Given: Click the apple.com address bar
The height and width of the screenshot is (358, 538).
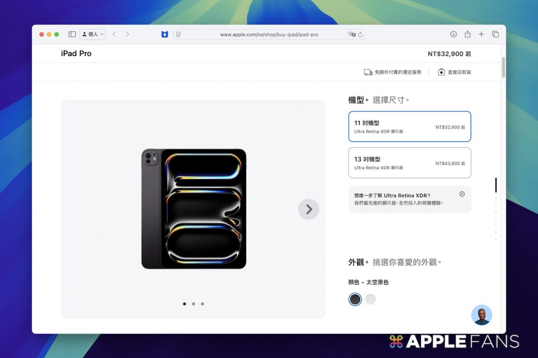Looking at the screenshot, I should (x=269, y=34).
